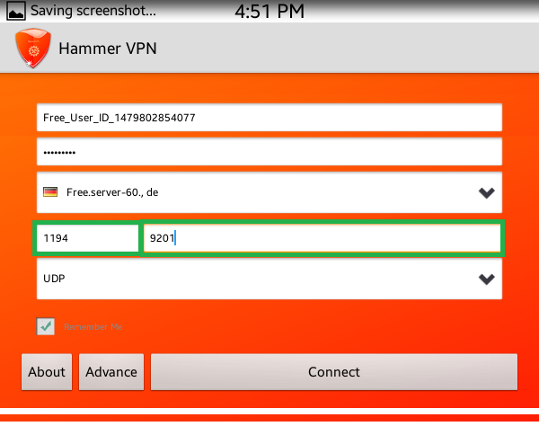Toggle the Remember Me checkbox

(46, 326)
